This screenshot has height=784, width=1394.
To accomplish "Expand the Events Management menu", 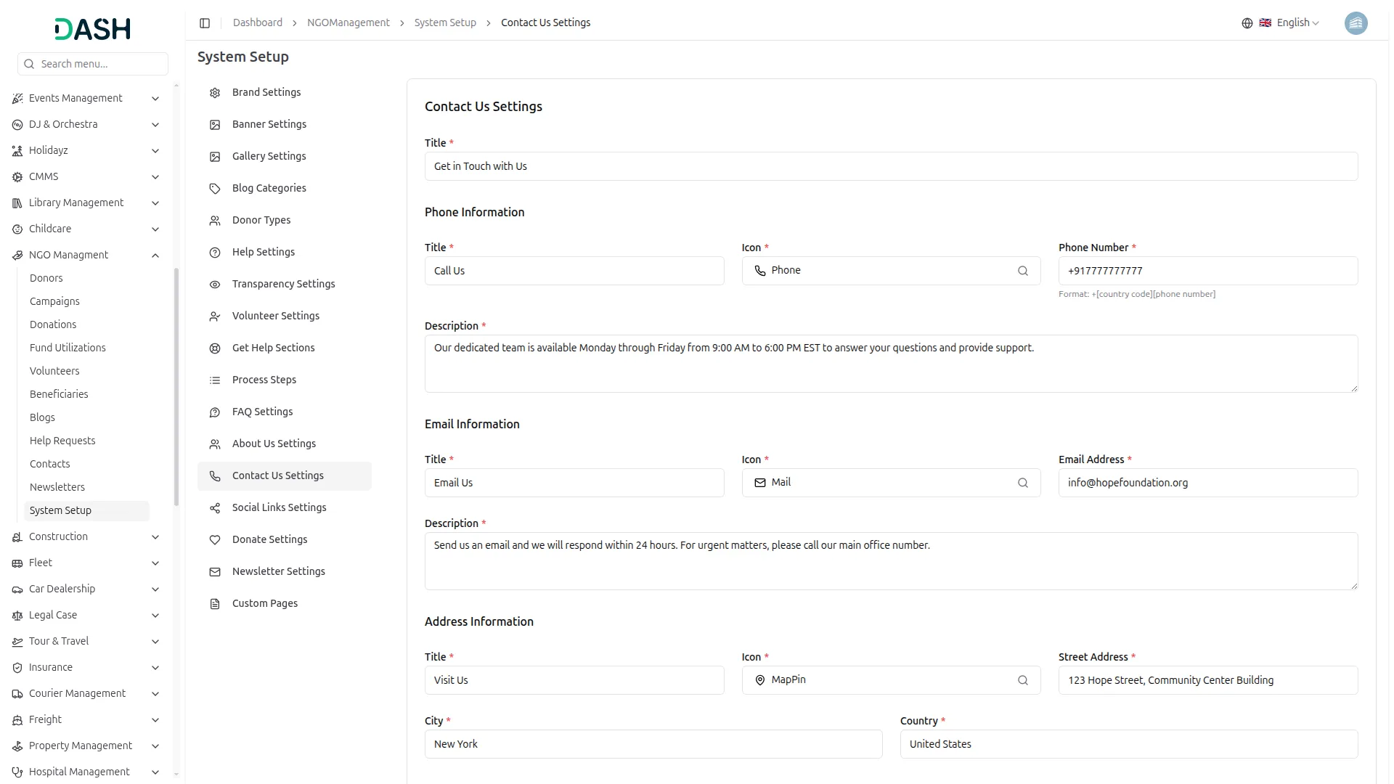I will tap(155, 99).
